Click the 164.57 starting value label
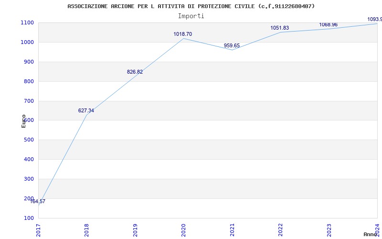 (38, 201)
